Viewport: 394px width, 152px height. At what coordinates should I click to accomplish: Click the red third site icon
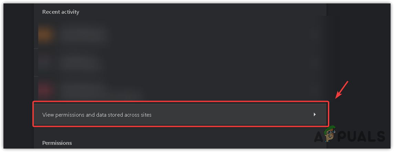click(x=46, y=90)
